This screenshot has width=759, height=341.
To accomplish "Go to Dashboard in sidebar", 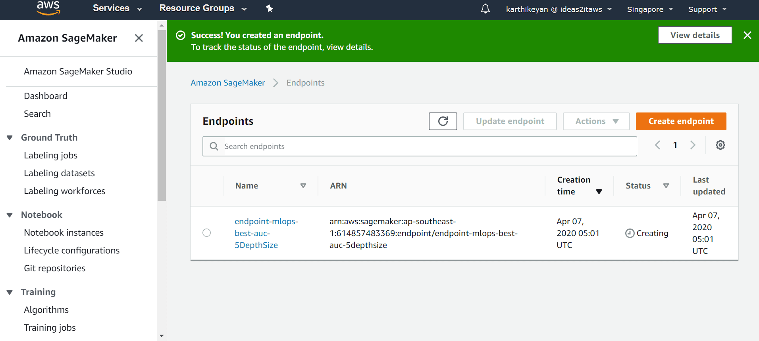I will coord(46,96).
